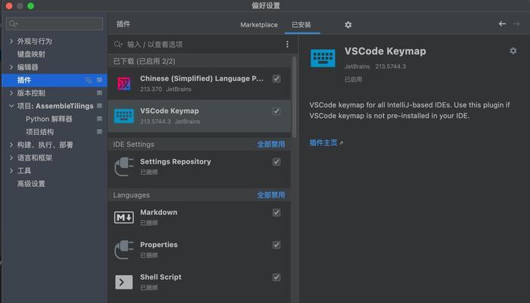Open Python 解释器 settings
This screenshot has width=530, height=303.
point(49,119)
